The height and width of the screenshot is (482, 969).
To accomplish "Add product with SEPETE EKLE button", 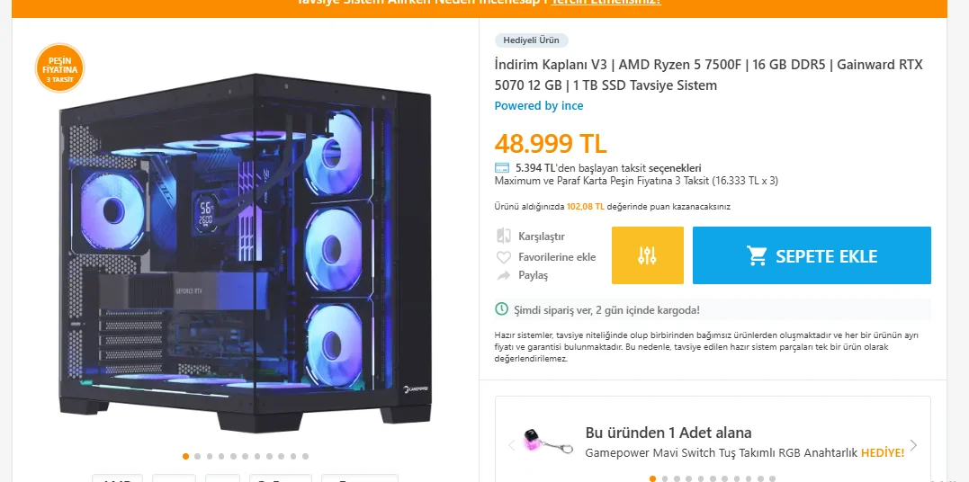I will pyautogui.click(x=812, y=255).
